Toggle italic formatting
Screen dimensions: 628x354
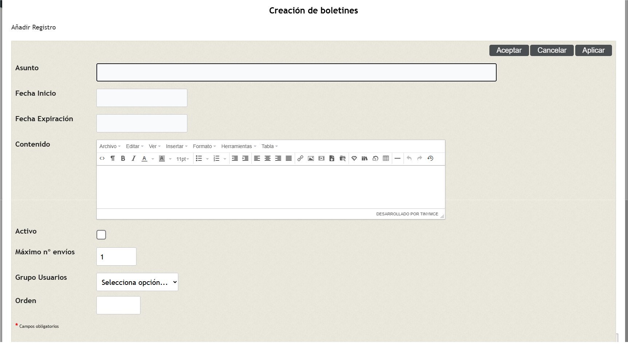[x=134, y=158]
